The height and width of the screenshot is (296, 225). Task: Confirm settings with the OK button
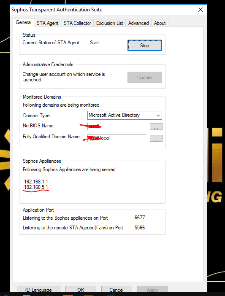(x=81, y=290)
